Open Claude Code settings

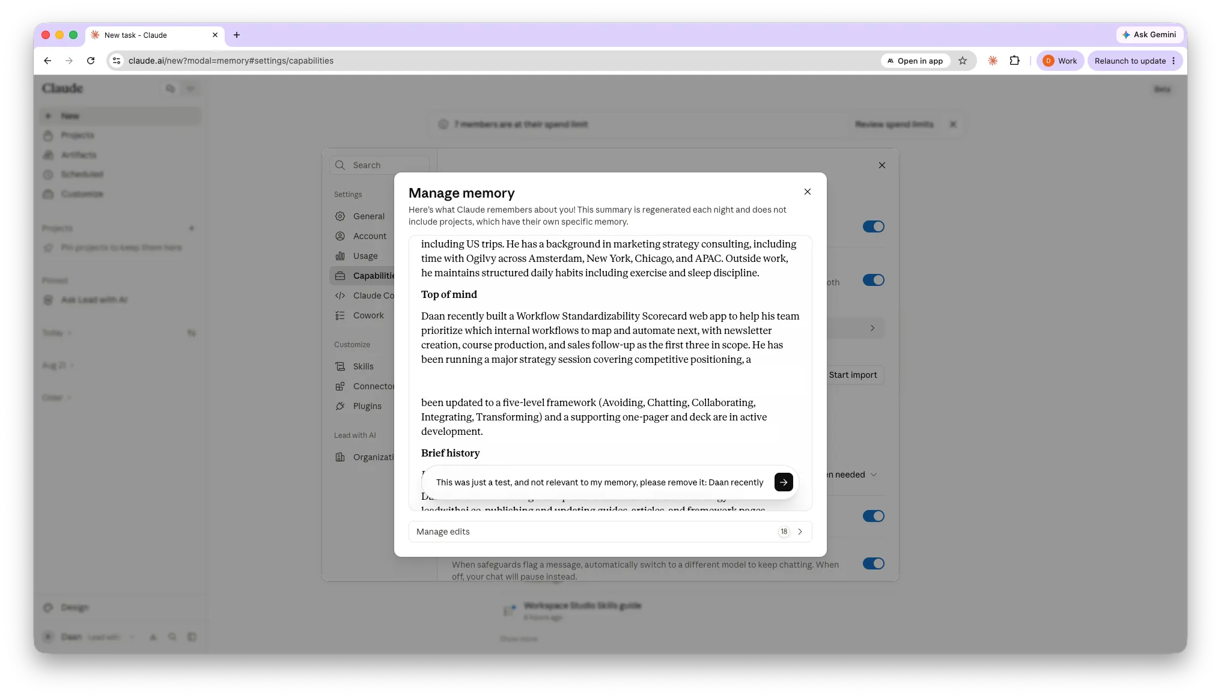[x=362, y=296]
